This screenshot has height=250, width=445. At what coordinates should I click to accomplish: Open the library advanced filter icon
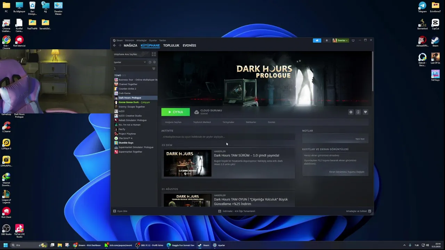click(154, 69)
